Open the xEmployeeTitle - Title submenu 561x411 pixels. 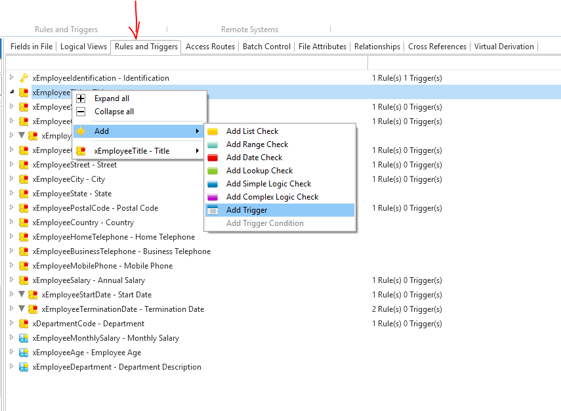138,151
